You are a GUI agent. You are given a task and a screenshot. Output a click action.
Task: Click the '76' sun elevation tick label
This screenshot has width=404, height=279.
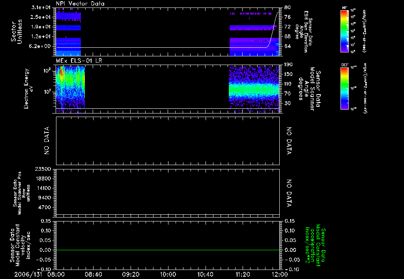(x=288, y=17)
